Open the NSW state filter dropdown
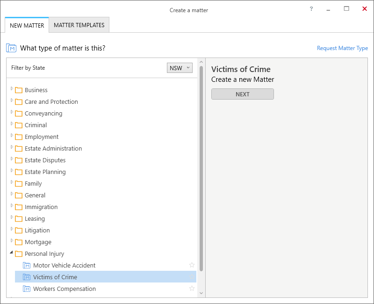Image resolution: width=374 pixels, height=304 pixels. click(180, 68)
